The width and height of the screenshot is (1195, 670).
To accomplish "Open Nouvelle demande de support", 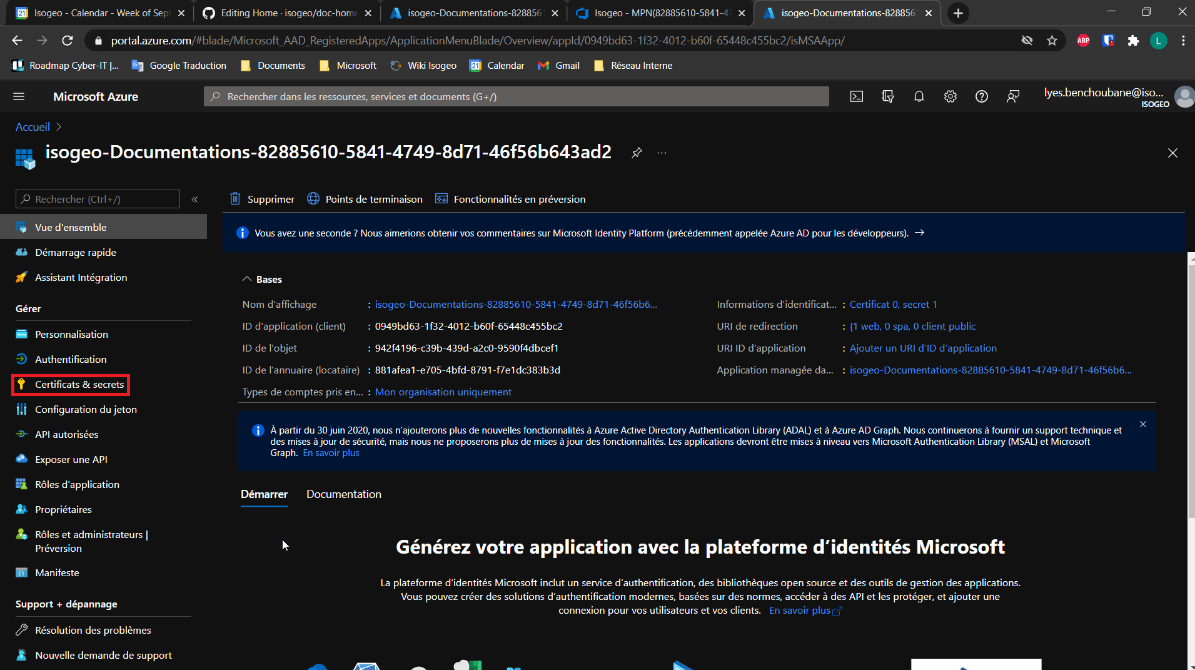I will coord(103,655).
